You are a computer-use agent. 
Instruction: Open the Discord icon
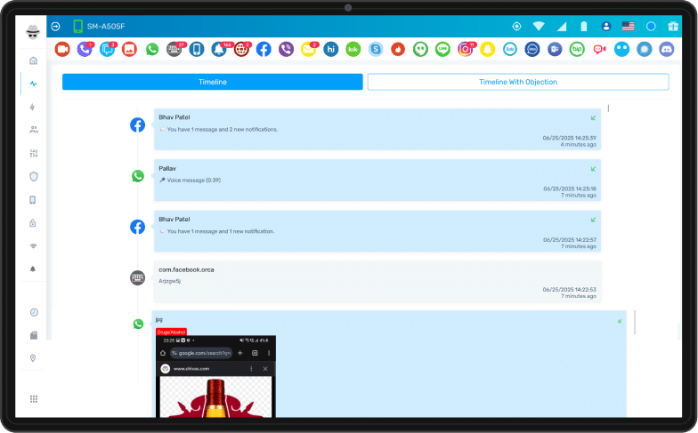pyautogui.click(x=666, y=50)
